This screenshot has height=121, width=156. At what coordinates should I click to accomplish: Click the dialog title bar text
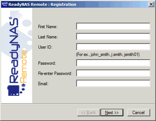tap(42, 4)
